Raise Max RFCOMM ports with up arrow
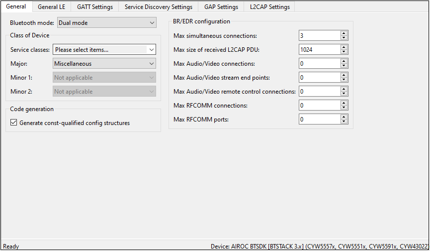This screenshot has height=251, width=430. pos(344,117)
